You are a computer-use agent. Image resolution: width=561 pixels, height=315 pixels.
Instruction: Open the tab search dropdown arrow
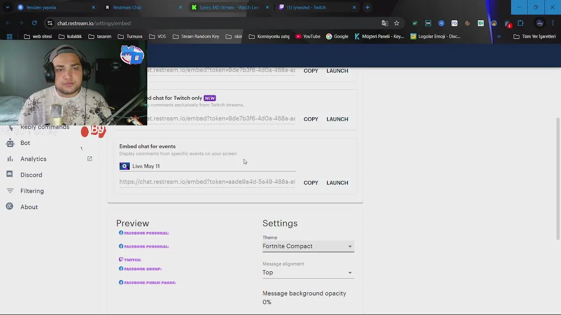[x=7, y=7]
